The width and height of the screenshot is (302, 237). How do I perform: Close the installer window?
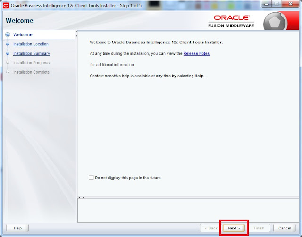(291, 4)
